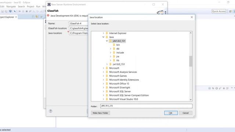Click the Step Return icon in the Eclipse toolbar
The image size is (235, 132).
41,11
